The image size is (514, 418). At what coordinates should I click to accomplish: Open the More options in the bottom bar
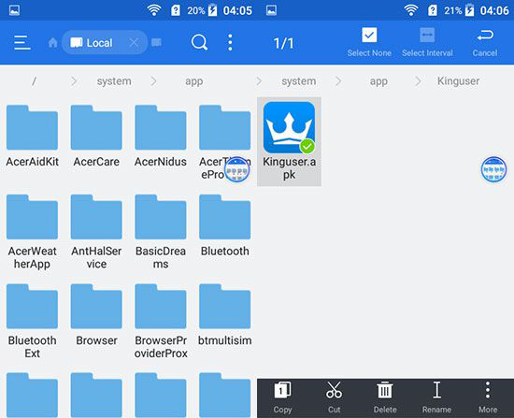(488, 397)
